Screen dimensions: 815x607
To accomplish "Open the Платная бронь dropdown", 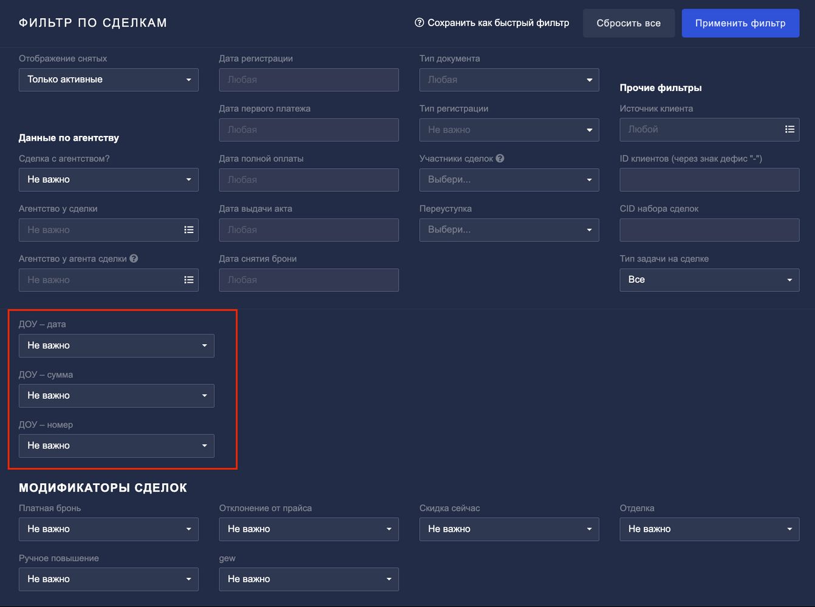I will 108,529.
